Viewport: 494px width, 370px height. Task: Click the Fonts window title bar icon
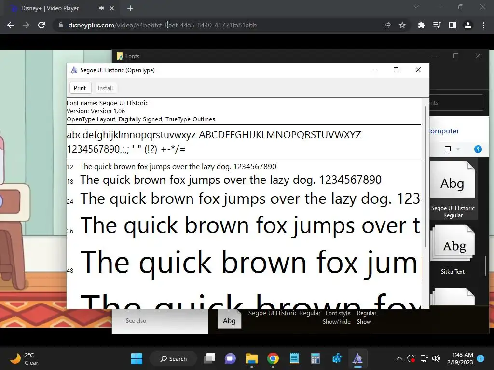(x=120, y=56)
